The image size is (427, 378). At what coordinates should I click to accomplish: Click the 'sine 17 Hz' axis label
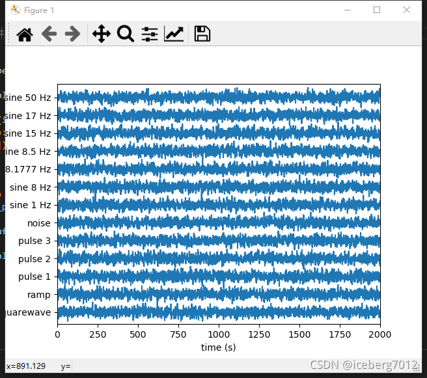coord(28,116)
